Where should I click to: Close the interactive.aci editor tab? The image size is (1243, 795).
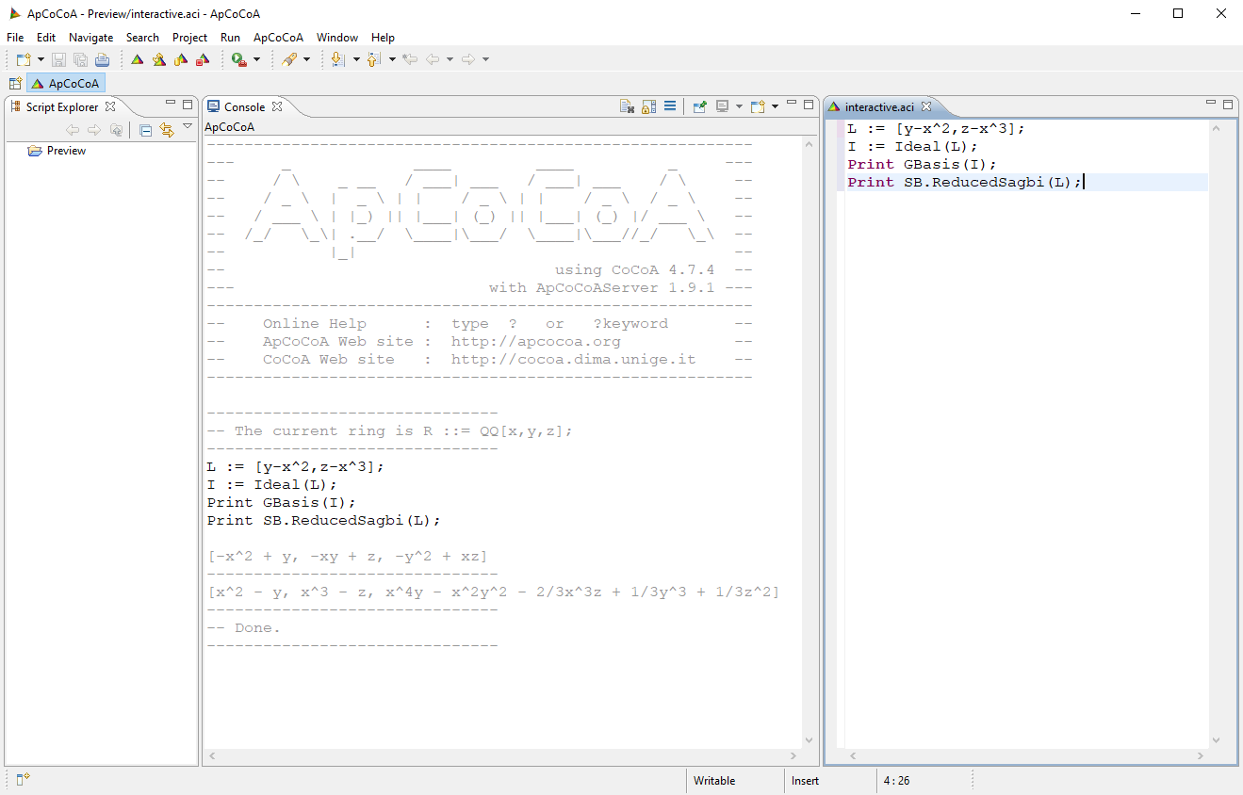[x=925, y=106]
